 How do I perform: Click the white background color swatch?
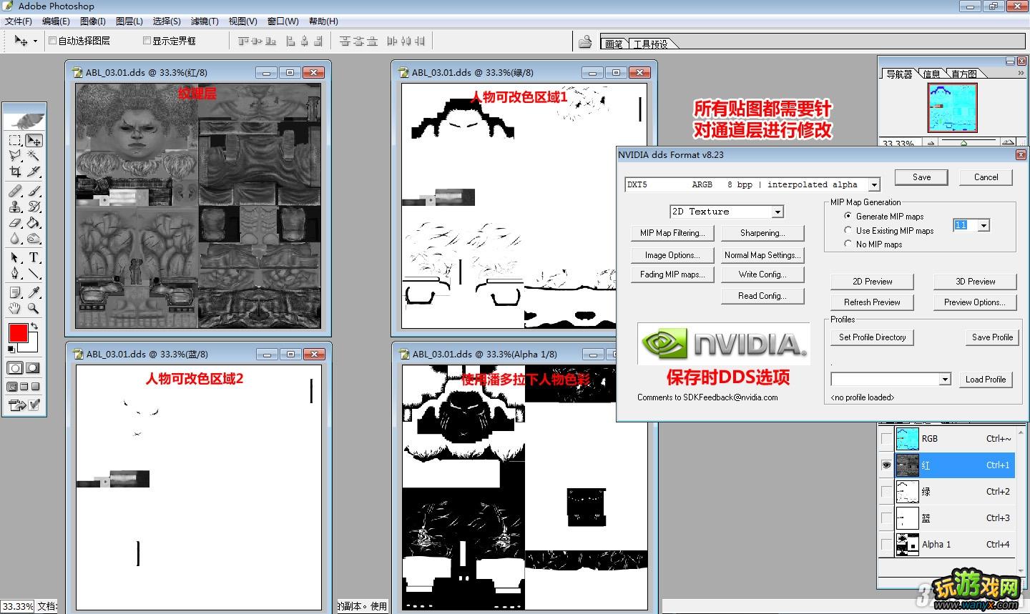pyautogui.click(x=31, y=347)
